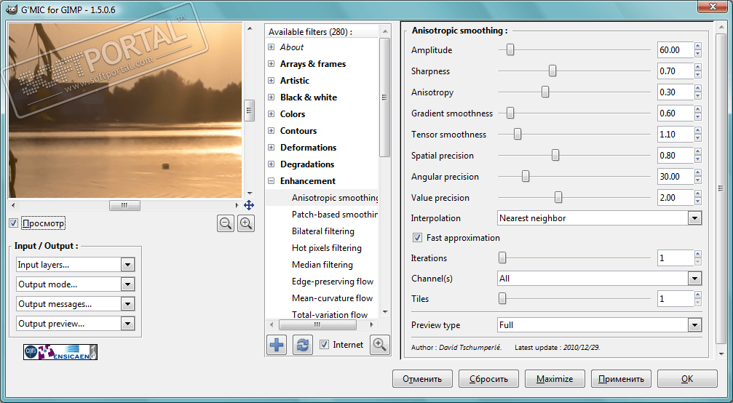Expand the Deformations category

pos(271,148)
